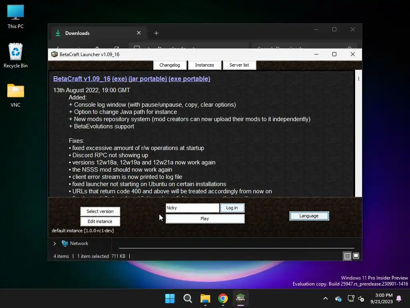Open the Server list tab
Viewport: 410px width, 308px height.
(239, 65)
